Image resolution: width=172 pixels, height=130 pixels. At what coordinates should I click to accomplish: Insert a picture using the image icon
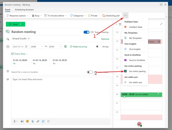click(22, 121)
